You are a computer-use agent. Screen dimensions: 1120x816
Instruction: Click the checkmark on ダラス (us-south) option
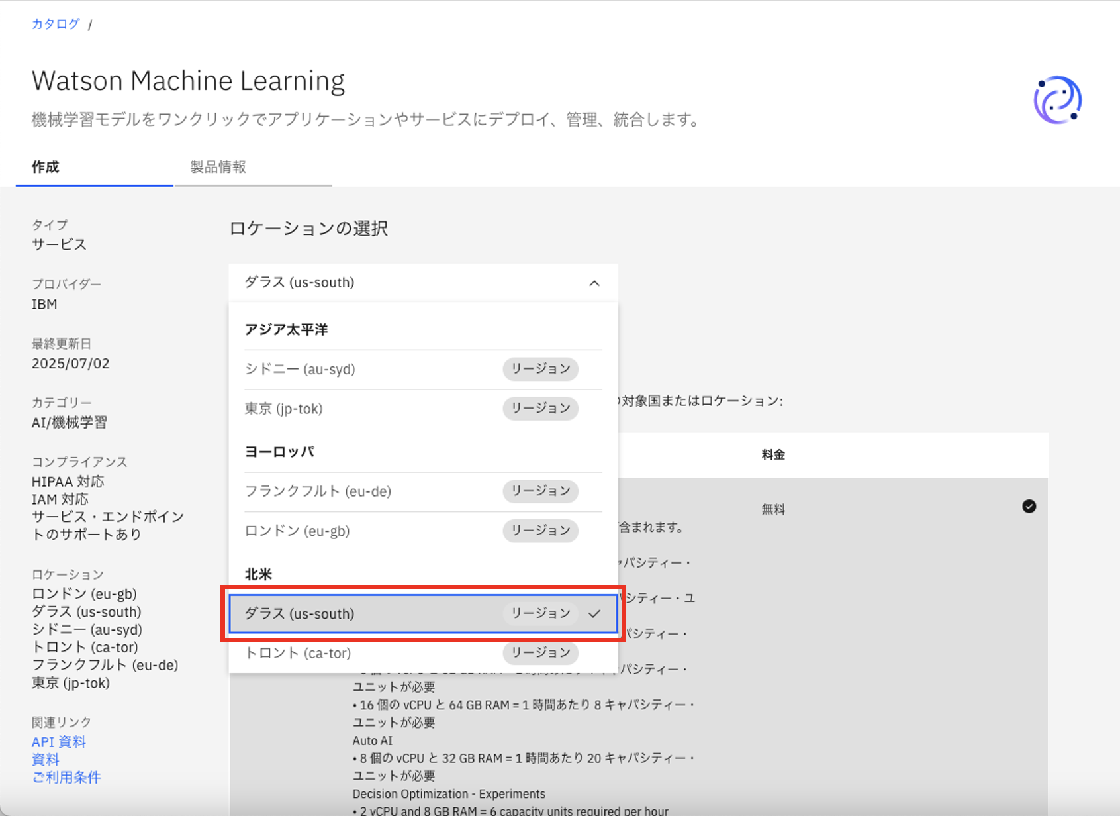point(594,613)
